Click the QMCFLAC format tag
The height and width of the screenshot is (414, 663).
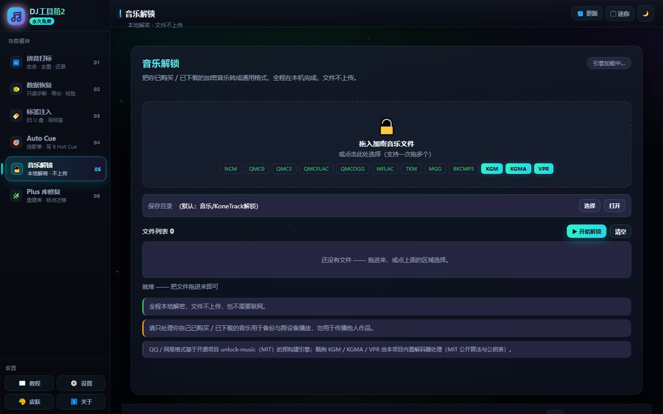click(316, 169)
